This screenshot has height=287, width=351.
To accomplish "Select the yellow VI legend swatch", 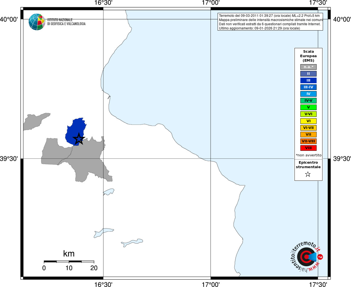I will coord(308,121).
